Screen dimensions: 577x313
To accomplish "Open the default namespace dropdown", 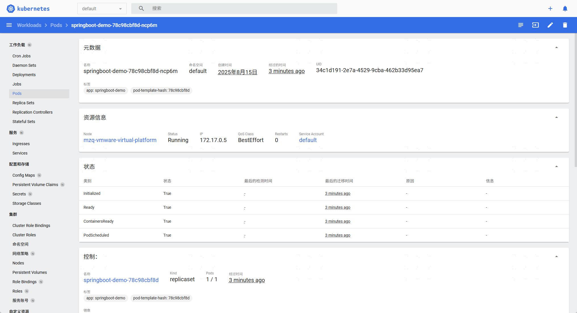I will pos(102,9).
